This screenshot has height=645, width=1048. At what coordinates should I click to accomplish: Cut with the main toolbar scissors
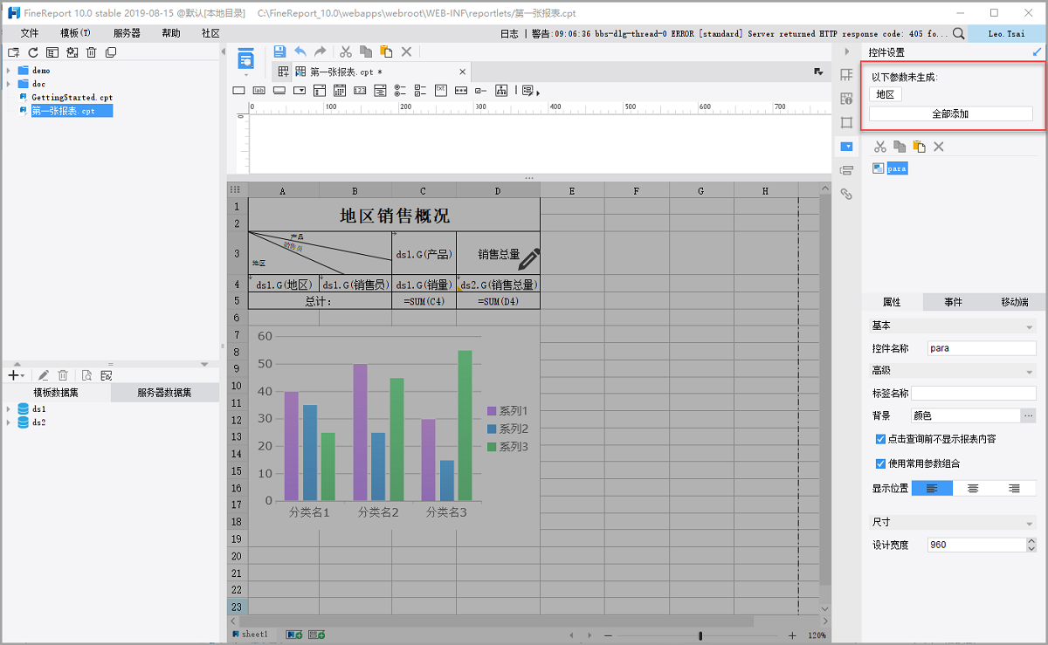346,51
